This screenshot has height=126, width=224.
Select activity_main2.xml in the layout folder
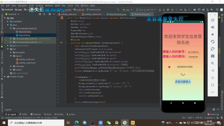coord(27,63)
